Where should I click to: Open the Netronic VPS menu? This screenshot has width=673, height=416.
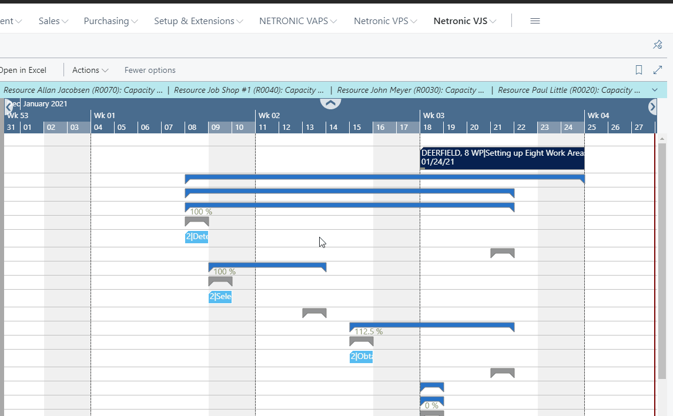(385, 21)
